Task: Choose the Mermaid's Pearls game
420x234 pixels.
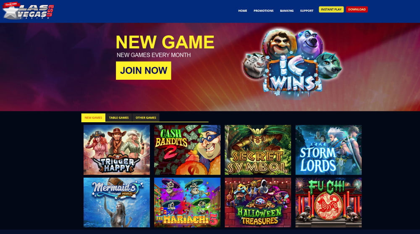Action: (x=116, y=202)
